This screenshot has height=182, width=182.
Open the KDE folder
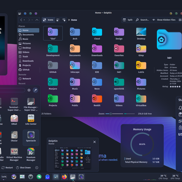(x=97, y=67)
